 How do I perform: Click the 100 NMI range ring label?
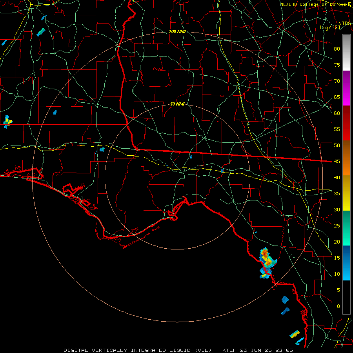(177, 31)
